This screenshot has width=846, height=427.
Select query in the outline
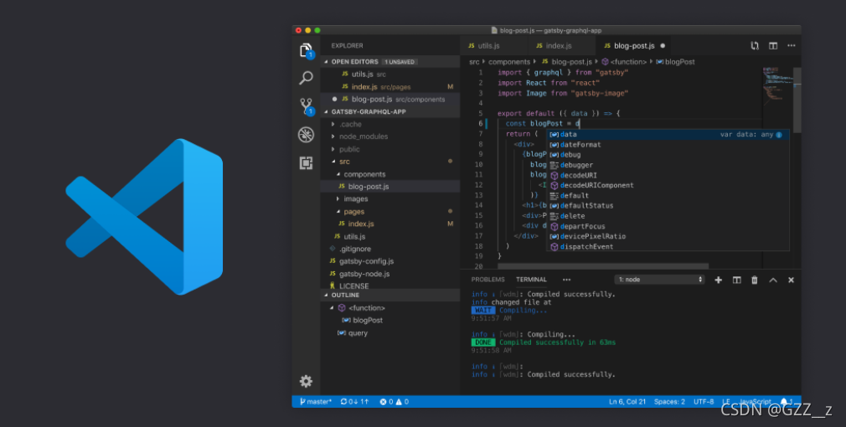[x=390, y=332]
